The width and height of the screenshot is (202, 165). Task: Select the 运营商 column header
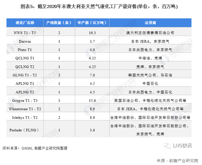(x=150, y=23)
